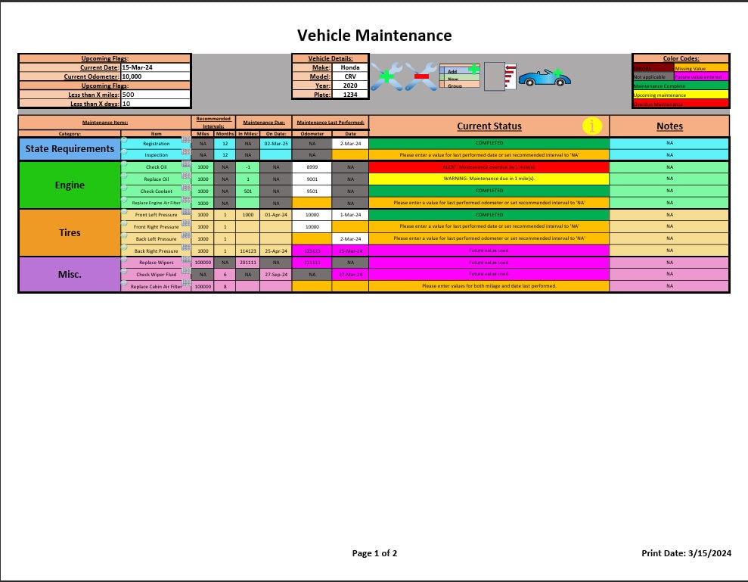Select the State Requirements category header
This screenshot has height=582, width=748.
point(70,148)
